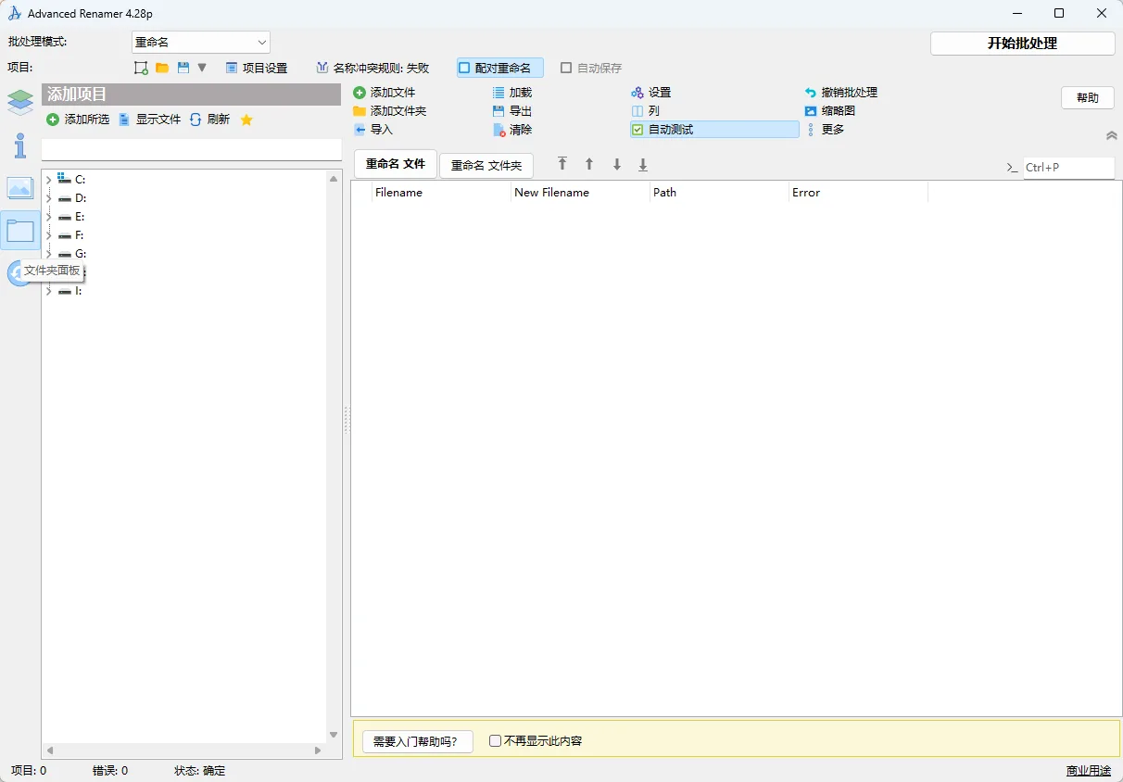This screenshot has height=782, width=1123.
Task: Open the file information panel icon
Action: pyautogui.click(x=20, y=145)
